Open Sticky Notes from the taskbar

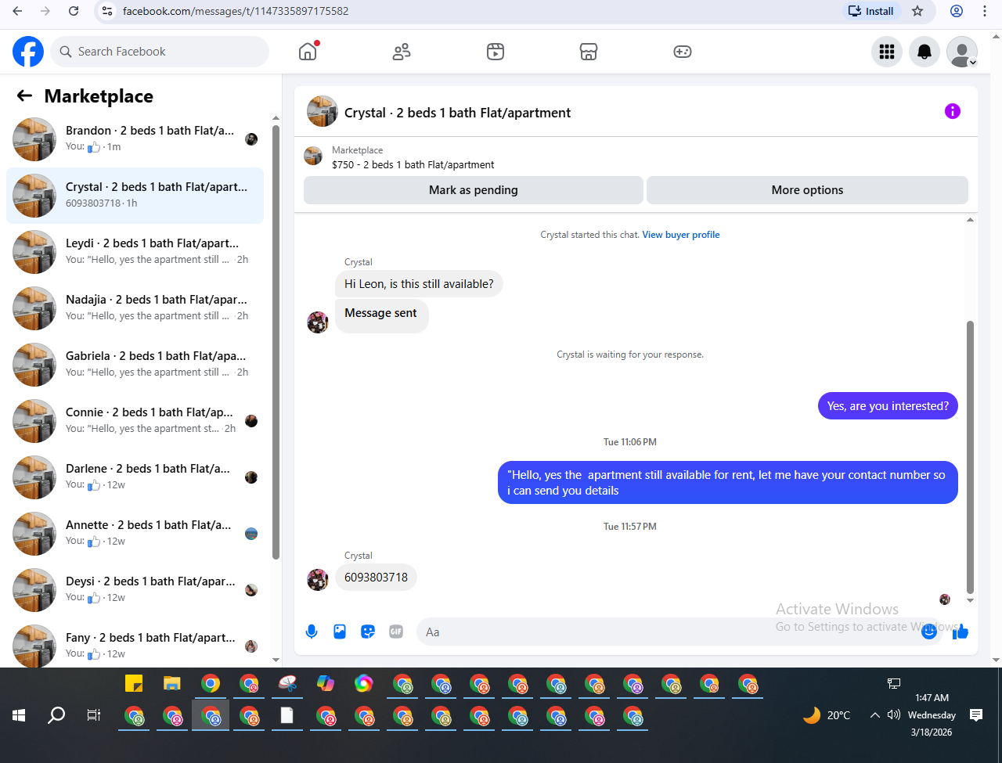[x=134, y=683]
